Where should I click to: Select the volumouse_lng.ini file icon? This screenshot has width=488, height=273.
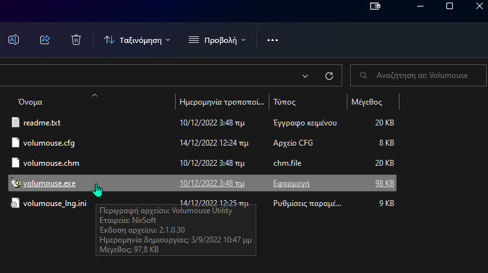tap(16, 203)
